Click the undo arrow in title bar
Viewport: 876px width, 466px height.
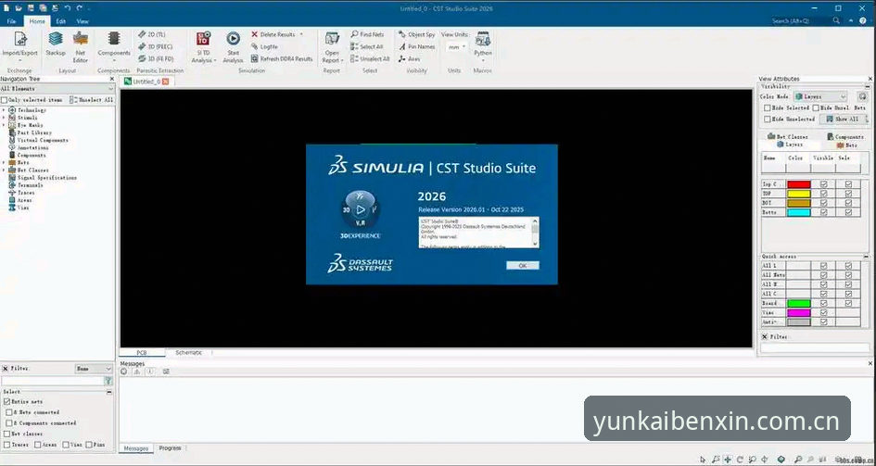68,7
